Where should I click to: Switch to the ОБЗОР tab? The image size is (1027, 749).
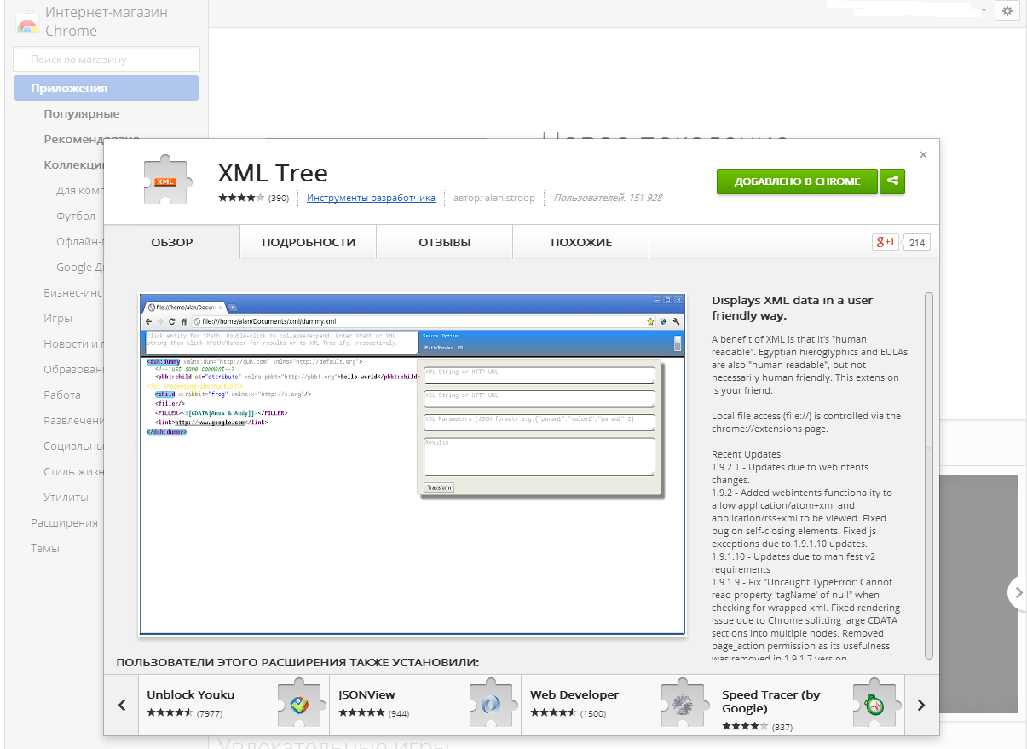point(172,242)
